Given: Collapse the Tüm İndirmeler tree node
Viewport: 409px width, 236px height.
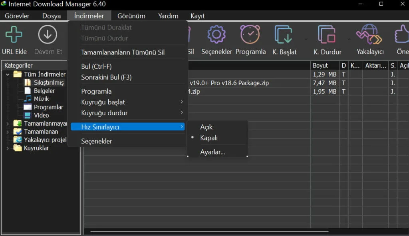Looking at the screenshot, I should click(x=8, y=74).
